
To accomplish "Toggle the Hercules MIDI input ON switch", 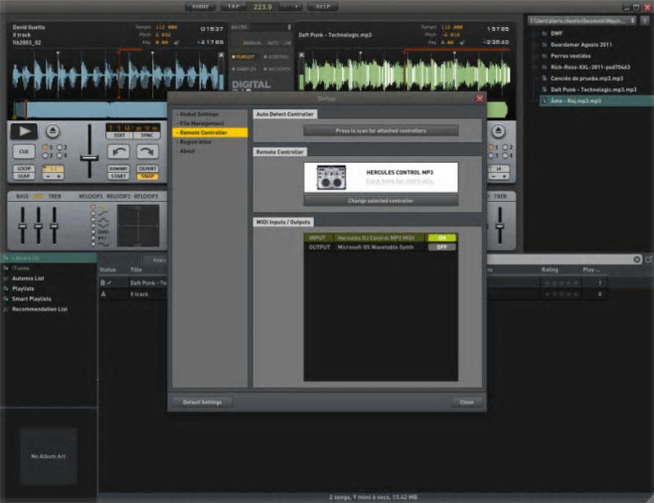I will click(x=442, y=237).
